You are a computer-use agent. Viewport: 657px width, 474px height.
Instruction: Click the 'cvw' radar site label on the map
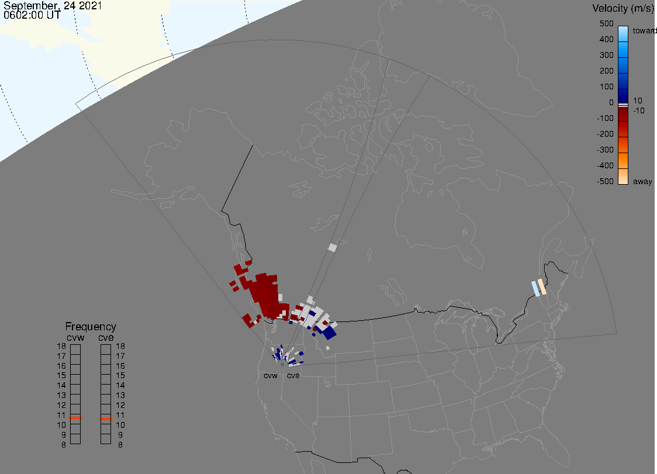(x=271, y=375)
